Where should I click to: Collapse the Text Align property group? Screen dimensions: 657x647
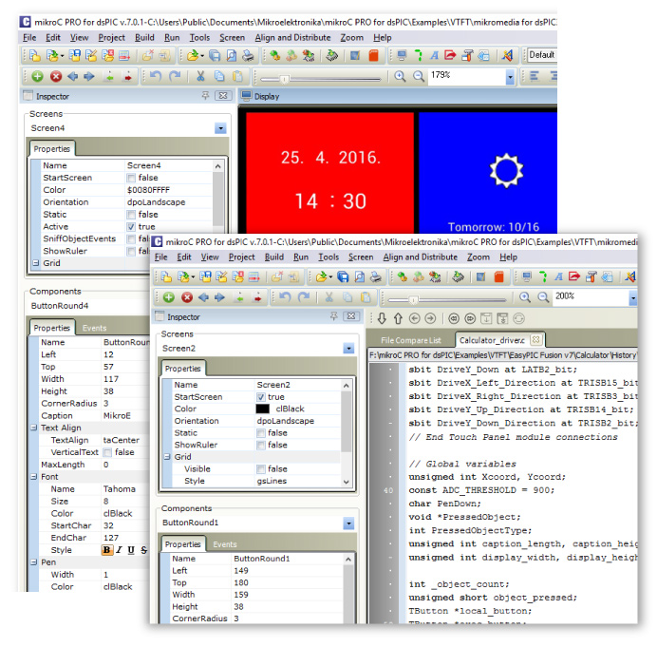tap(34, 428)
